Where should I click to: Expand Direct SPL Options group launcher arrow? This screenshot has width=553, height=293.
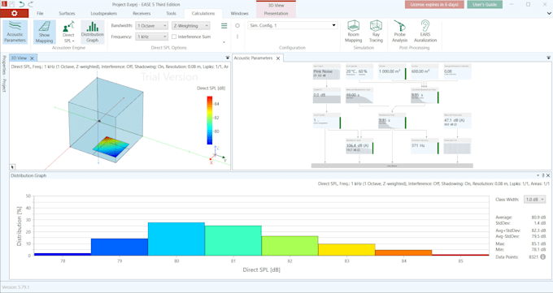point(224,42)
